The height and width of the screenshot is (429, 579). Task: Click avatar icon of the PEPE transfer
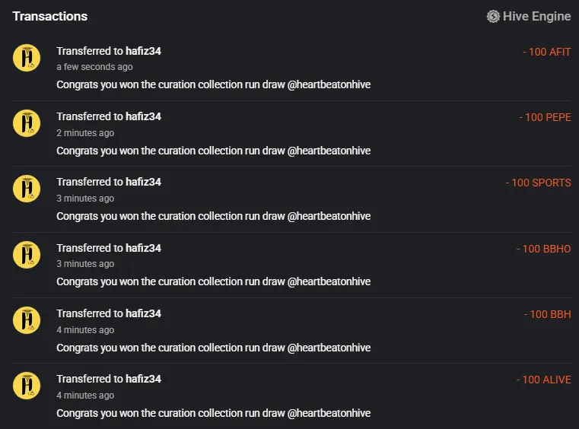(27, 123)
